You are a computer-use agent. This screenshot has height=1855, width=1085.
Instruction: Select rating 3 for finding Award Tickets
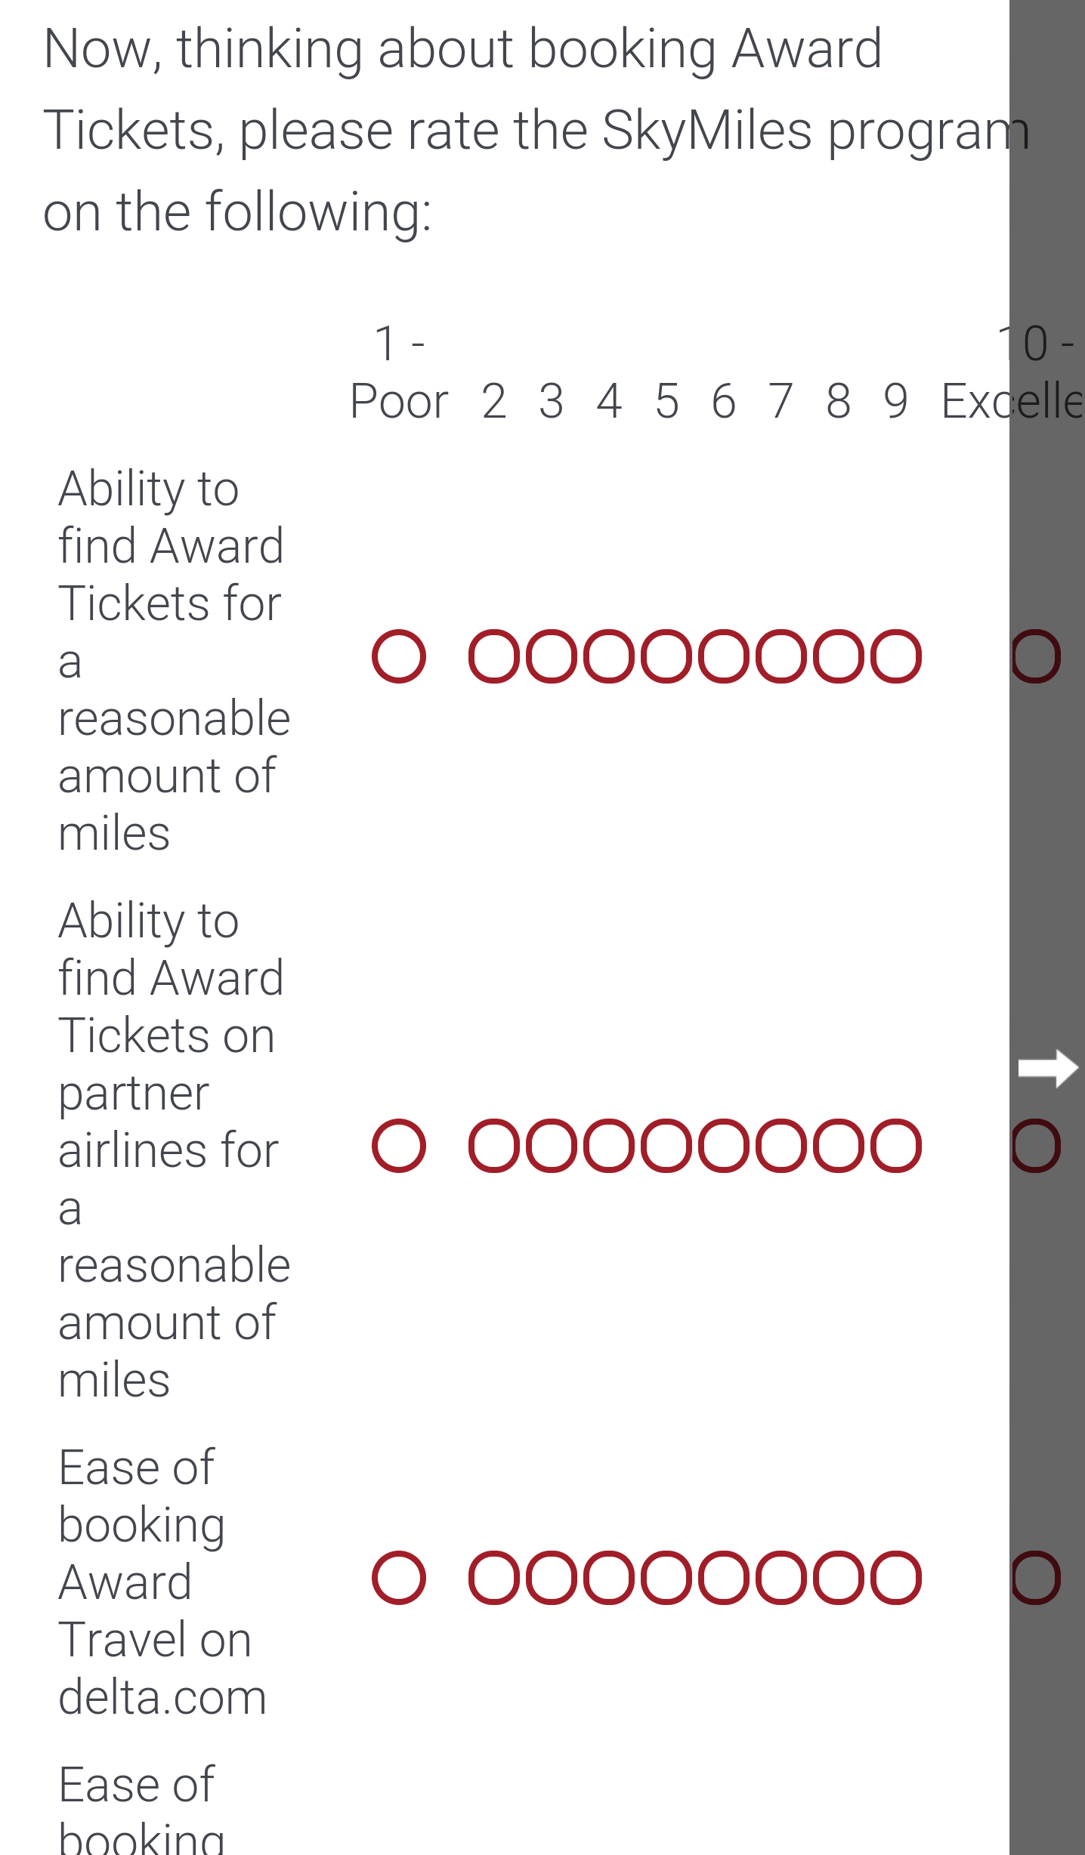click(552, 656)
